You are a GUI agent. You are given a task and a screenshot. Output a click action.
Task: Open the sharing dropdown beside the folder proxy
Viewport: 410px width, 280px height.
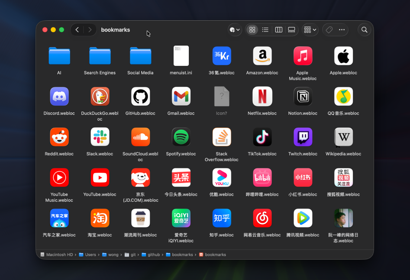(234, 29)
